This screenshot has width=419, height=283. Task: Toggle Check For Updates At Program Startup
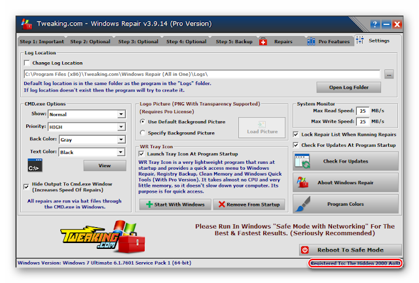(x=296, y=145)
